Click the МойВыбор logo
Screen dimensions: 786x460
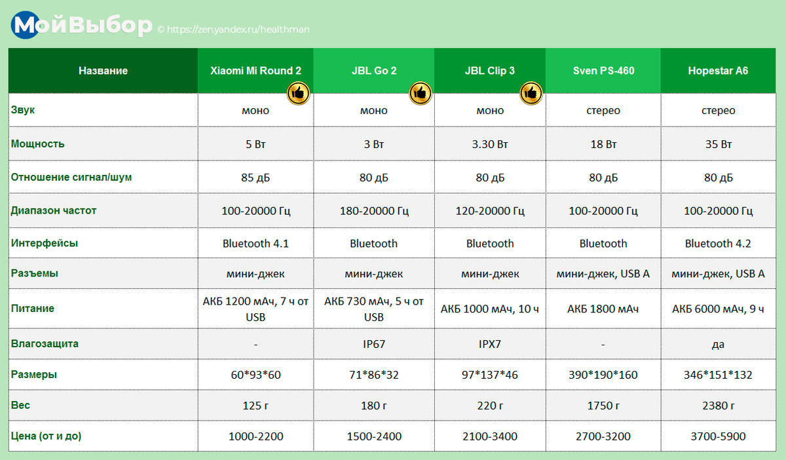(81, 25)
